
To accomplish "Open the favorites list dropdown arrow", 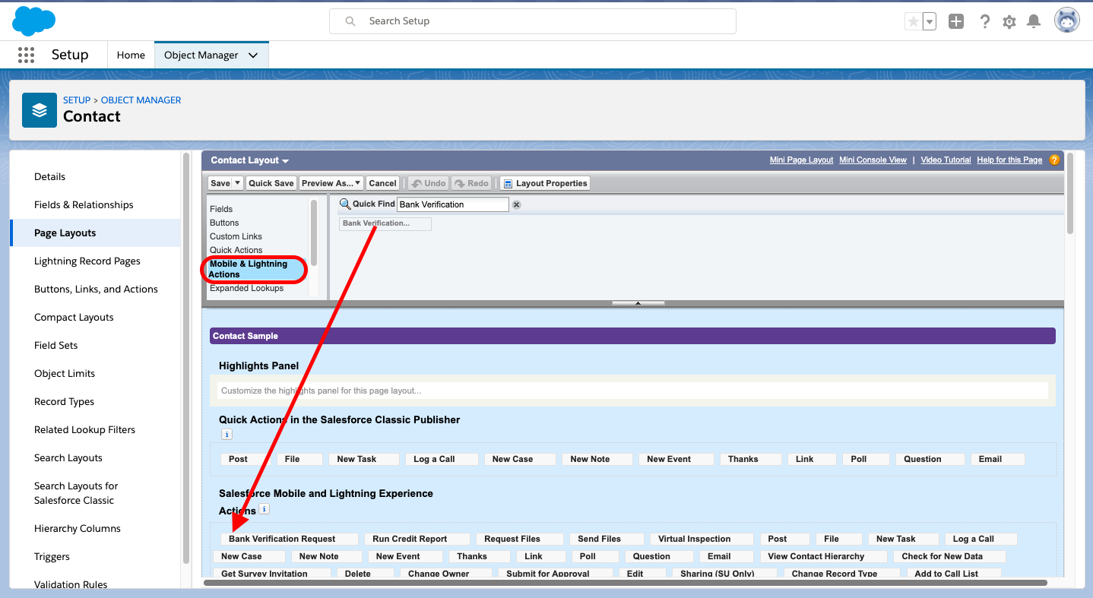I will pos(929,21).
